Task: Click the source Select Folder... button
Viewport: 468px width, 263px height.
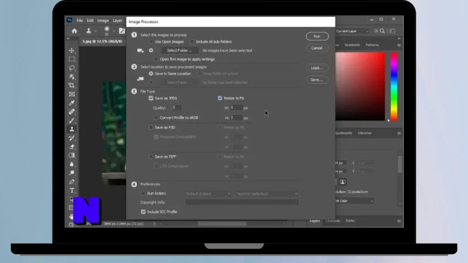Action: pos(179,50)
